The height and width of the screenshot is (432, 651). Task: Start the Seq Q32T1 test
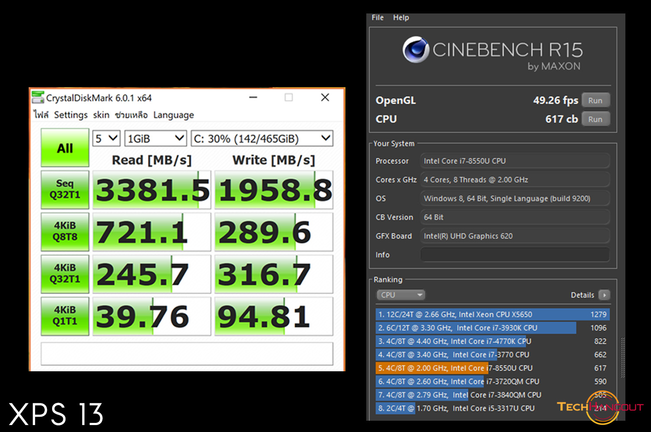pos(65,190)
